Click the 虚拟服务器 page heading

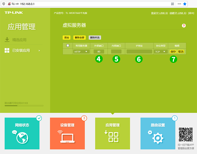click(x=74, y=25)
